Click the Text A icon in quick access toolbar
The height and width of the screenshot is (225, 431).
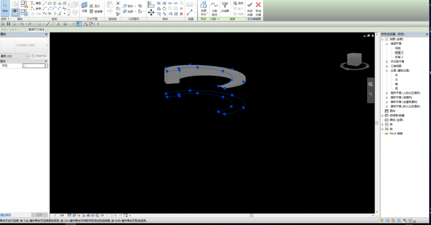coord(58,24)
